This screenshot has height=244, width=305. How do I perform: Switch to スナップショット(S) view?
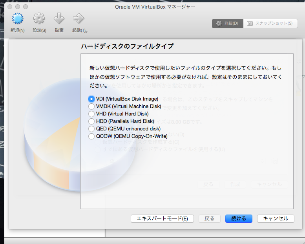point(270,24)
